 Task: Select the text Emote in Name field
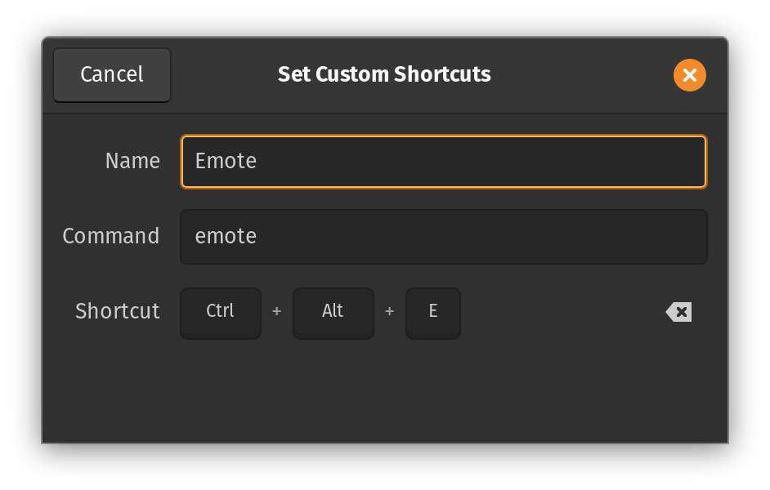tap(225, 161)
